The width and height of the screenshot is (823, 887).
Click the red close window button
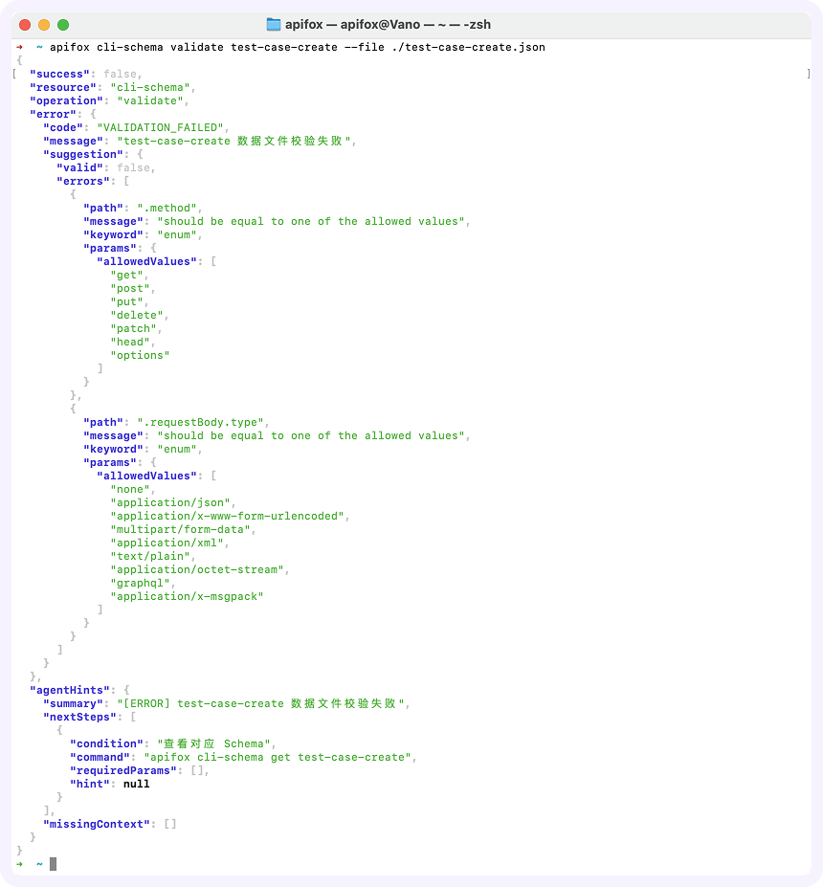tap(25, 25)
